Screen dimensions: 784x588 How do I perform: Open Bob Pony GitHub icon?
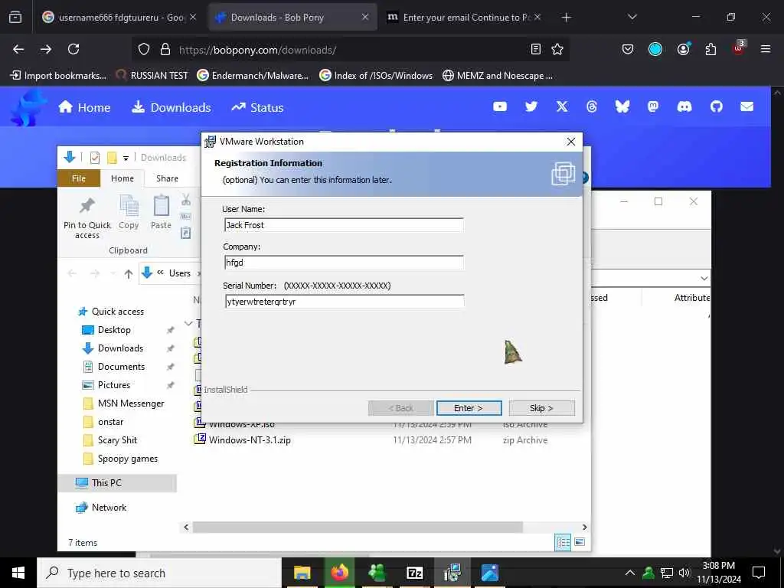coord(717,106)
